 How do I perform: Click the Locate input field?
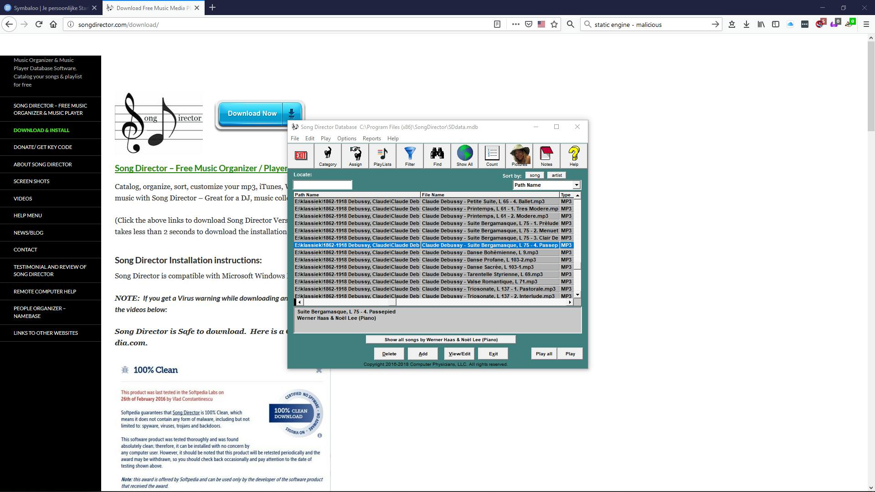323,185
